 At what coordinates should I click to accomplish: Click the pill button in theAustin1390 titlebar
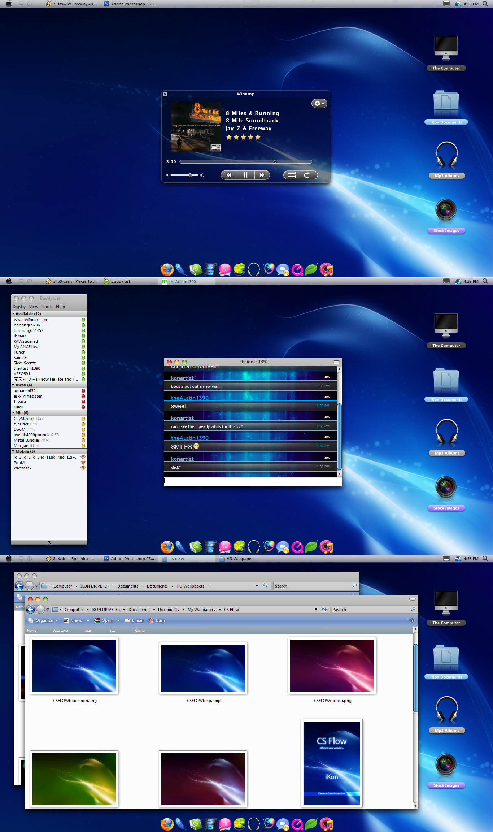click(x=336, y=361)
